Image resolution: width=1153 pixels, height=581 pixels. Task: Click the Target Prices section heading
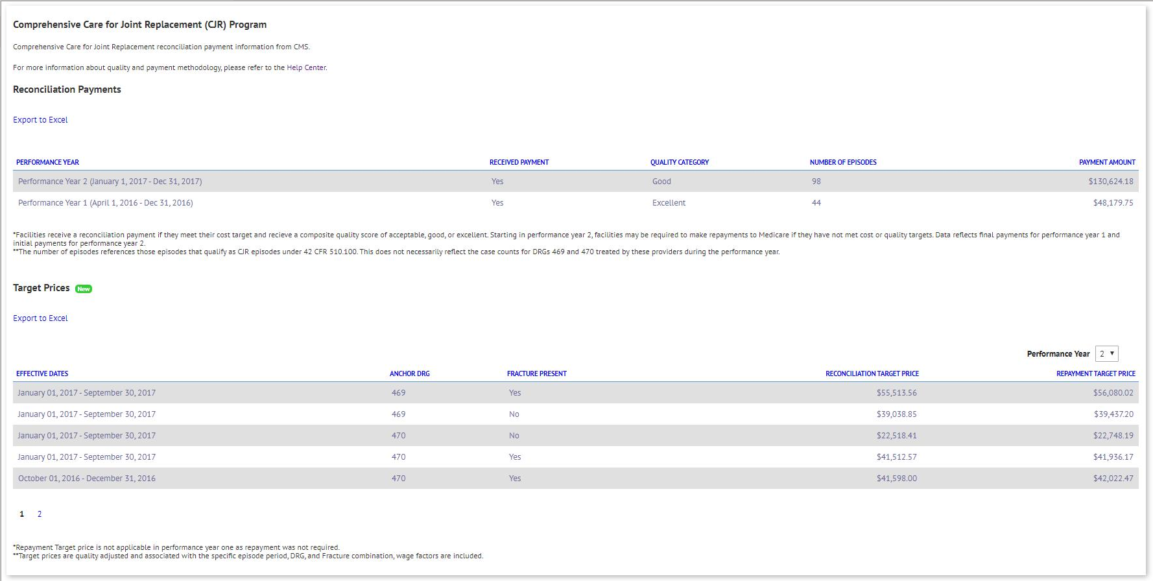[x=42, y=288]
